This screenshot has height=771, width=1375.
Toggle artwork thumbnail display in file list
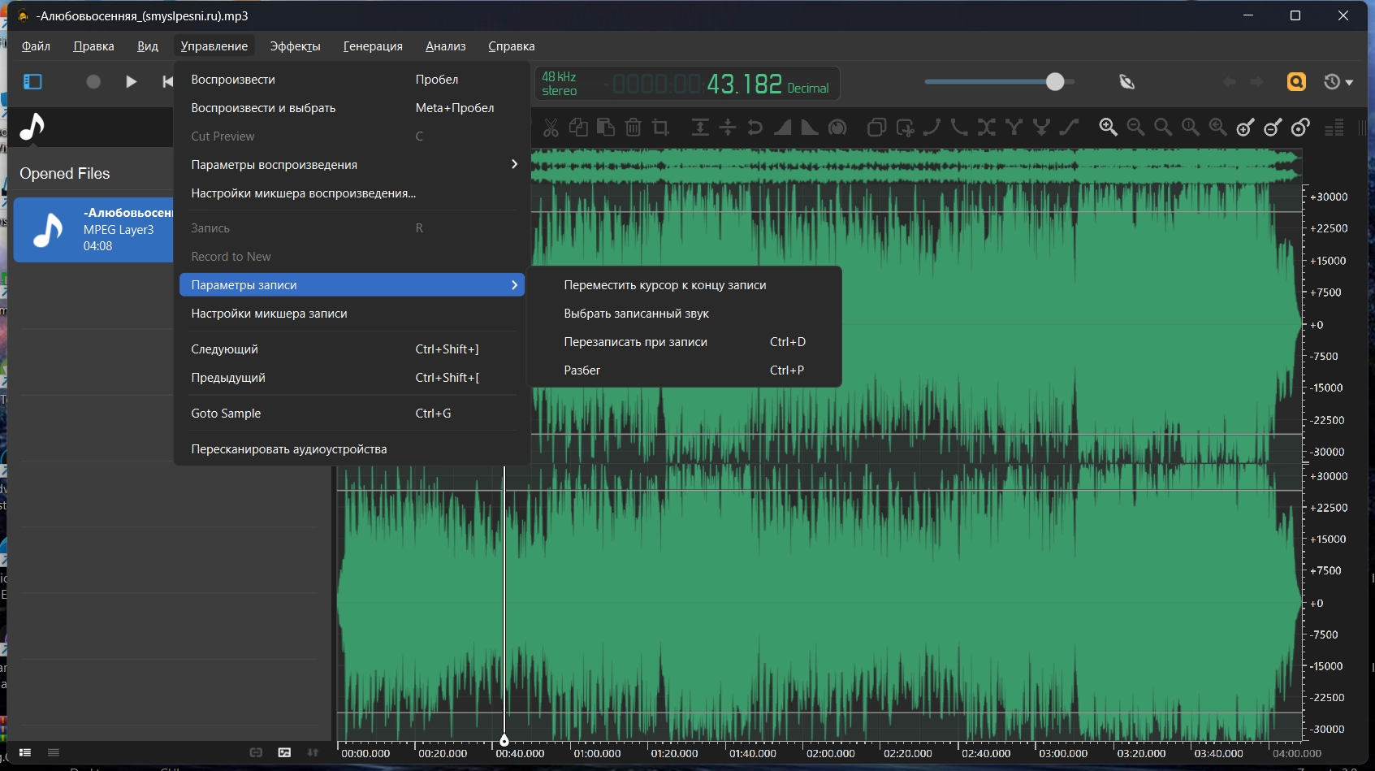point(284,752)
